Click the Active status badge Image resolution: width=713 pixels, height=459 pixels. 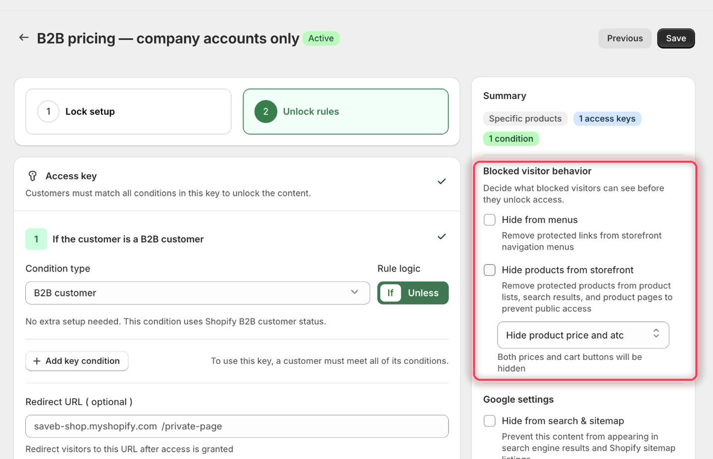coord(321,38)
